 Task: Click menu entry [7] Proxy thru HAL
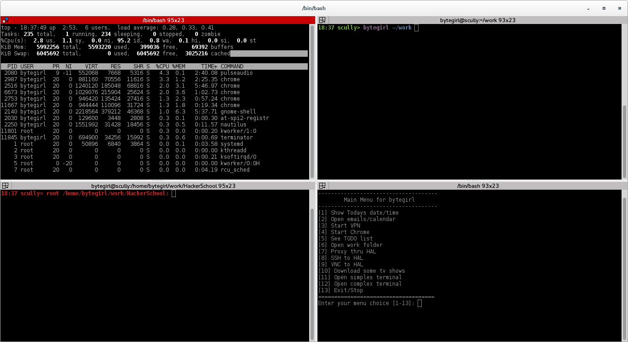(347, 252)
